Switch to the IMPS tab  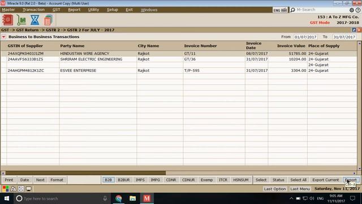click(140, 180)
